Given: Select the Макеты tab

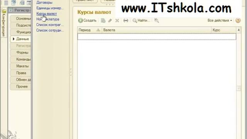Looking at the screenshot, I should pos(20,66).
